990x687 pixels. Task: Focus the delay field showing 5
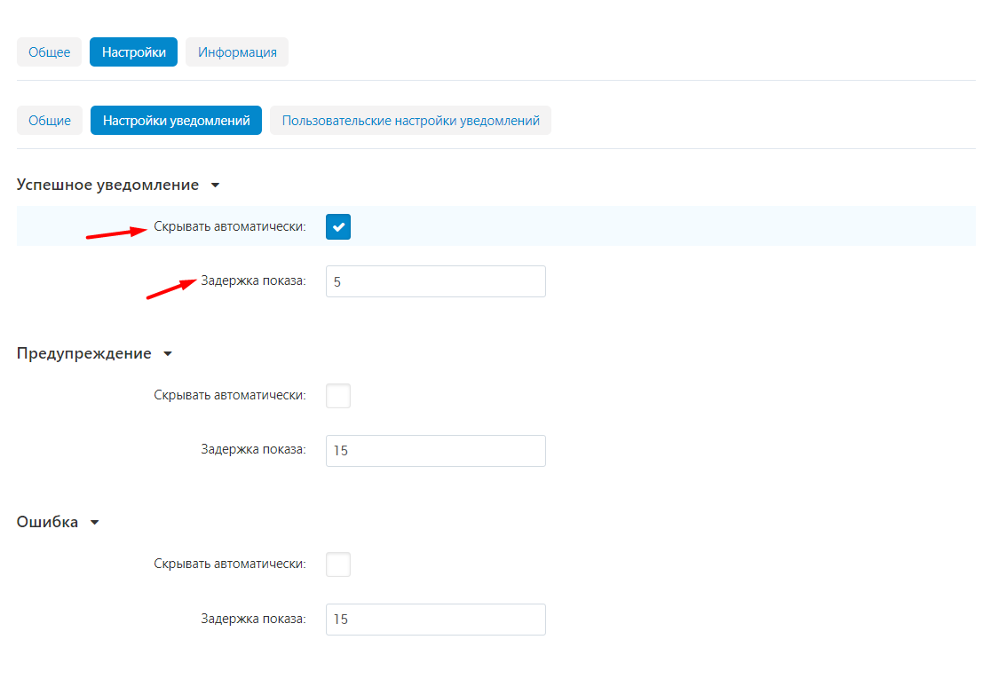coord(436,281)
